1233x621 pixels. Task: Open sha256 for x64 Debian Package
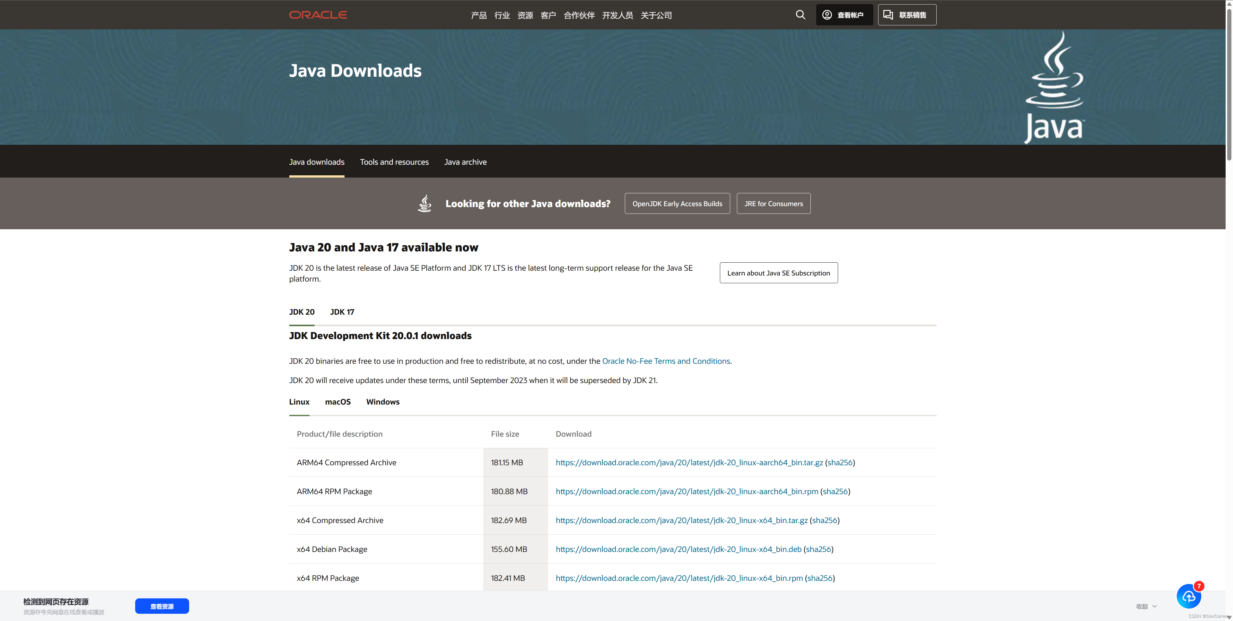818,549
